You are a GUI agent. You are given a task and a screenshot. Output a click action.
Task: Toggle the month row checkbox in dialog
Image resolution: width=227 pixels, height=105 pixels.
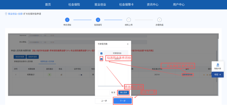coord(101,59)
